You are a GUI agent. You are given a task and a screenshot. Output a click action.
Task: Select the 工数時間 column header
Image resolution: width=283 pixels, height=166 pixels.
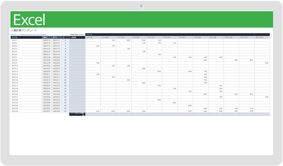click(x=77, y=38)
